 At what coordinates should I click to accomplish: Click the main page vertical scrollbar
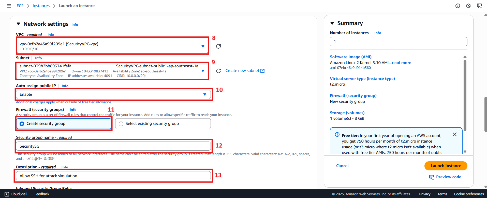tap(485, 114)
